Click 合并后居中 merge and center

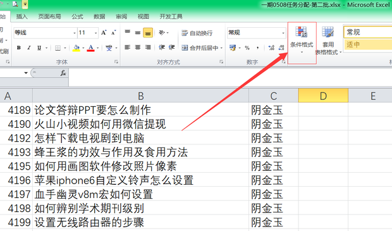coord(200,47)
